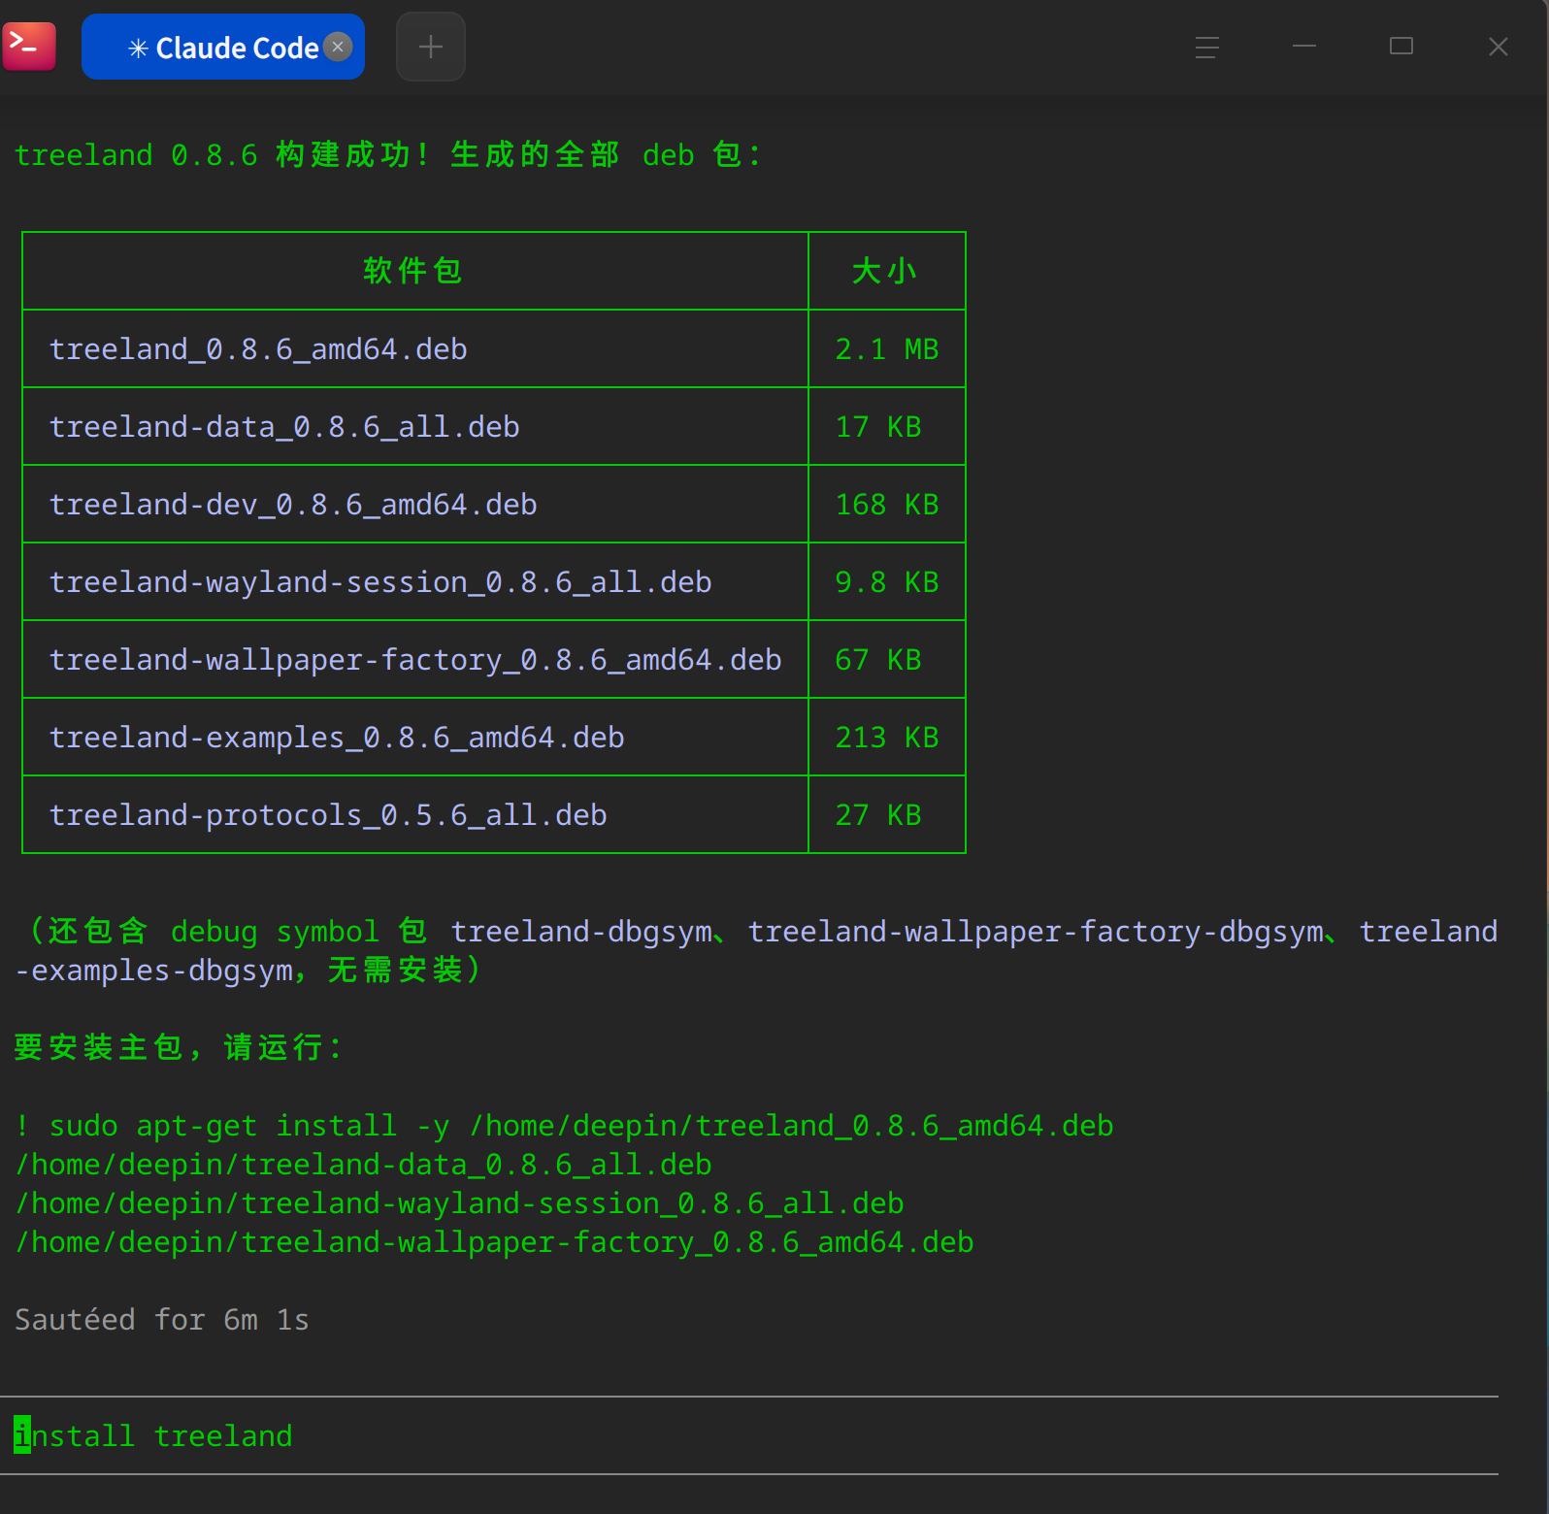Click the '213 KB' size cell
Image resolution: width=1549 pixels, height=1514 pixels.
[887, 738]
